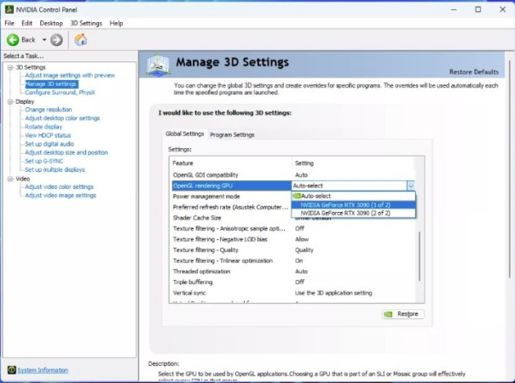Image resolution: width=515 pixels, height=383 pixels.
Task: Open Adjust video image settings
Action: coord(61,196)
